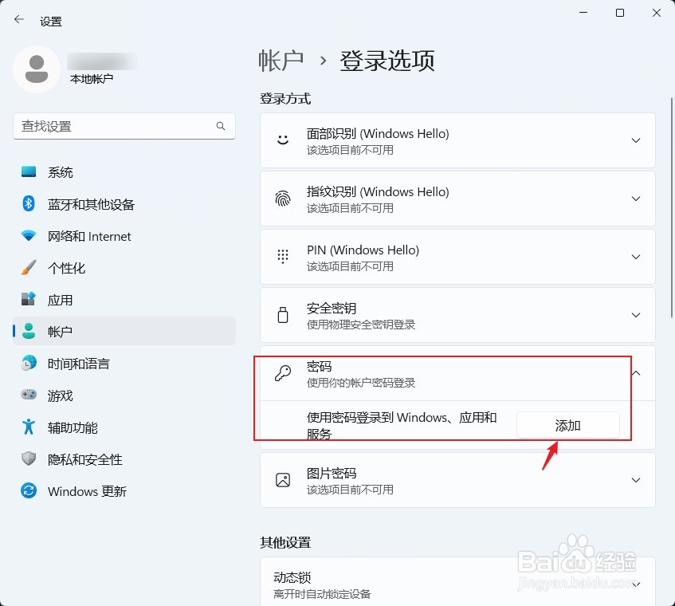Screen dimensions: 675x606
Task: Click the vertical scrollbar on right
Action: (672, 208)
